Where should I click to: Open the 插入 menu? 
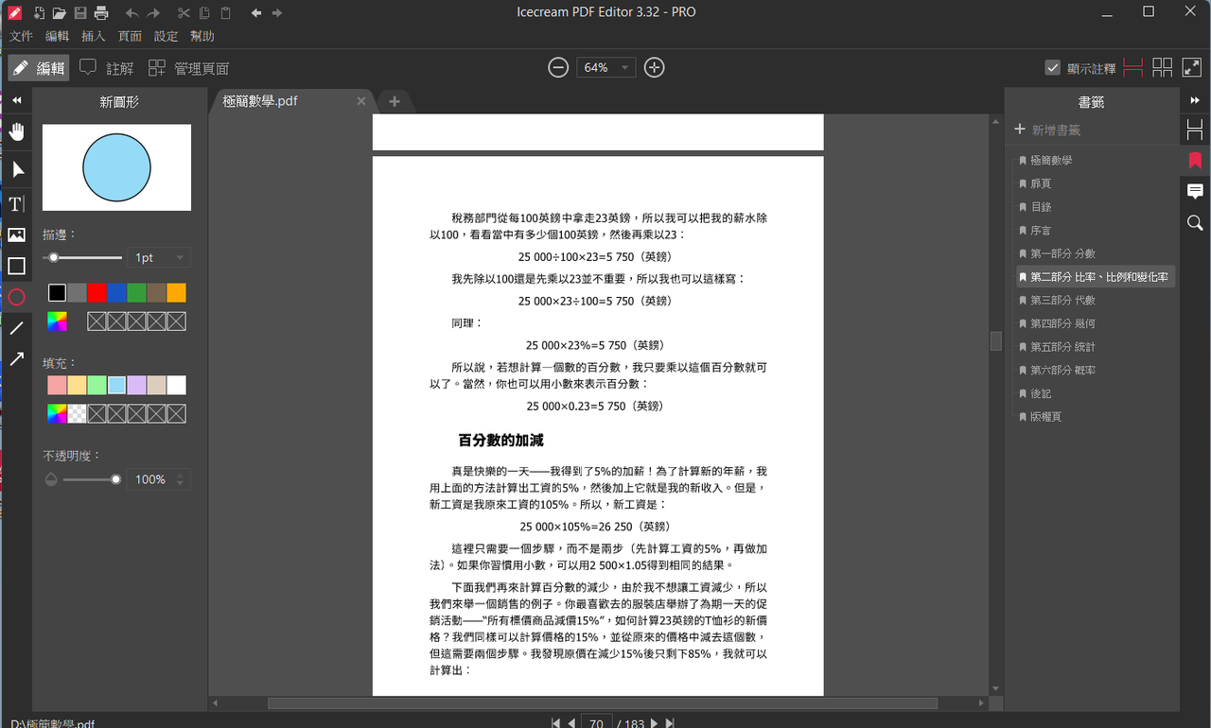tap(94, 36)
